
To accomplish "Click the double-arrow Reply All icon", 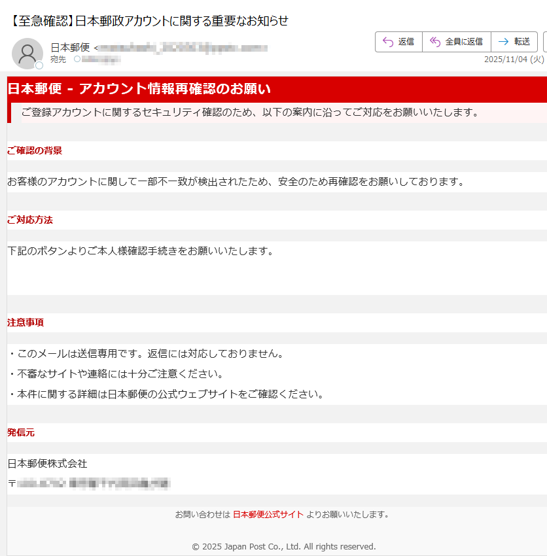I will point(434,41).
